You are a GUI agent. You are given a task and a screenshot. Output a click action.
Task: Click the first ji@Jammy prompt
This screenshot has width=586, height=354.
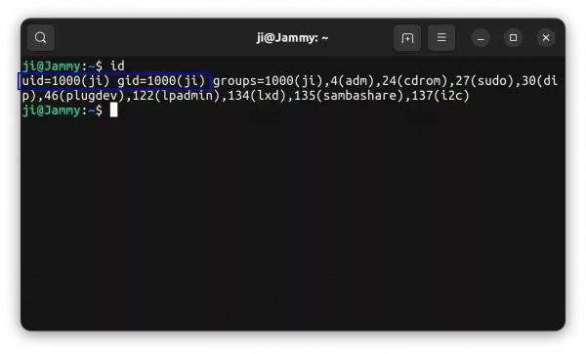[63, 66]
